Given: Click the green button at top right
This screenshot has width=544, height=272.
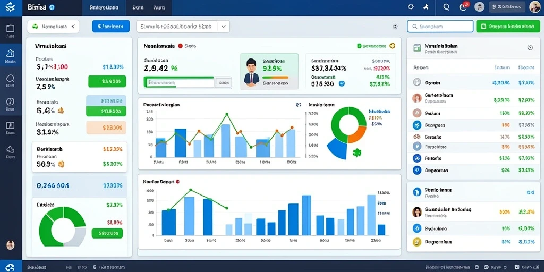Looking at the screenshot, I should [x=507, y=26].
